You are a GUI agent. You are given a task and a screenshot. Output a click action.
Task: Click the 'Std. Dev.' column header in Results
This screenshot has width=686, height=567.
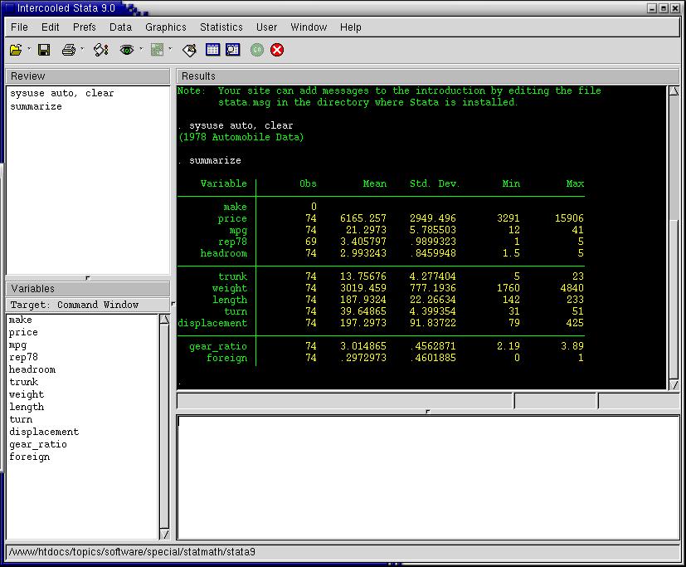435,183
